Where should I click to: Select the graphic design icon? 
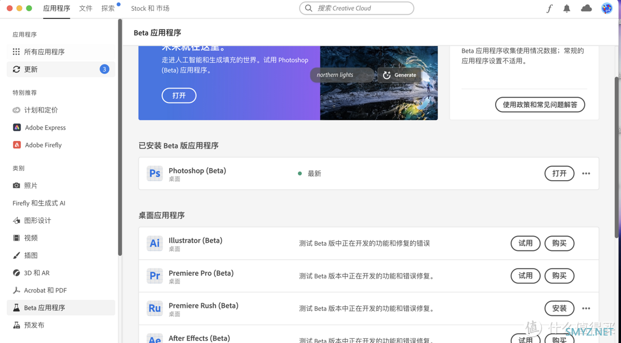click(x=16, y=220)
